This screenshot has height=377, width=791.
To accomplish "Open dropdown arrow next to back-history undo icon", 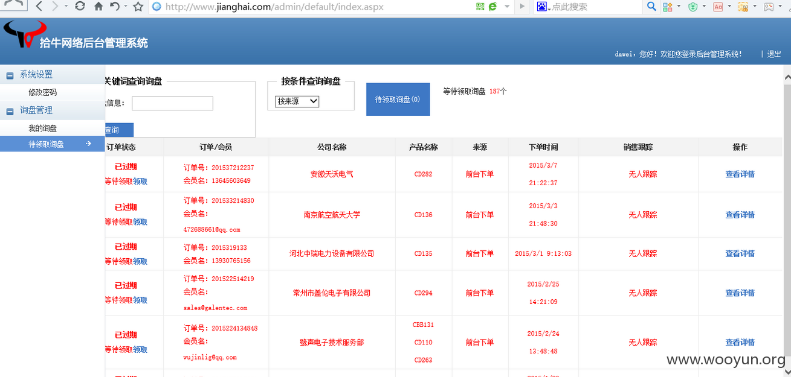I will [125, 7].
